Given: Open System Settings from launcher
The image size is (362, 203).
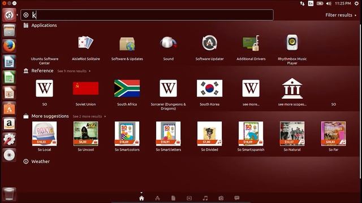Looking at the screenshot, I should [9, 139].
